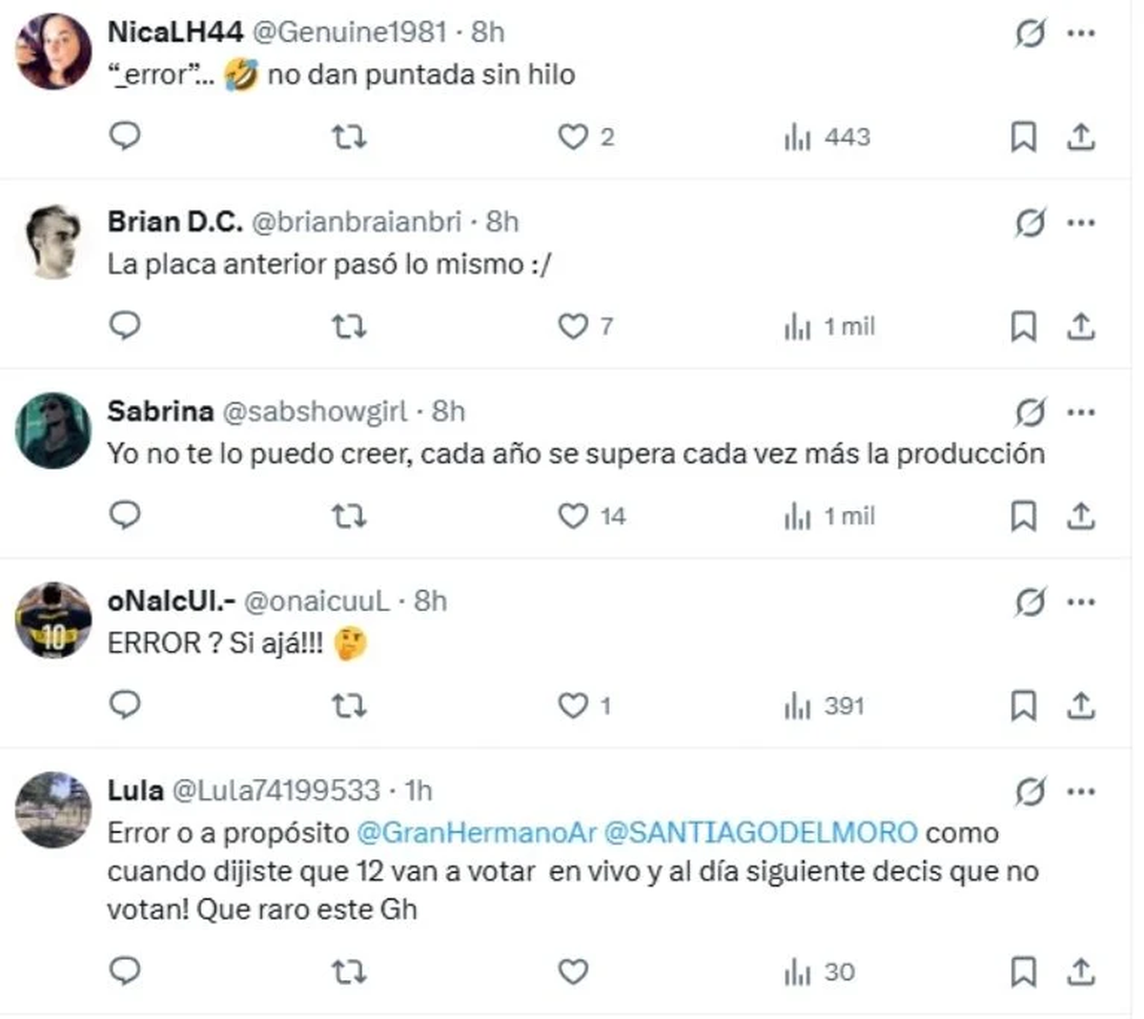This screenshot has width=1144, height=1019.
Task: Share Lula's tweet
Action: click(1080, 972)
